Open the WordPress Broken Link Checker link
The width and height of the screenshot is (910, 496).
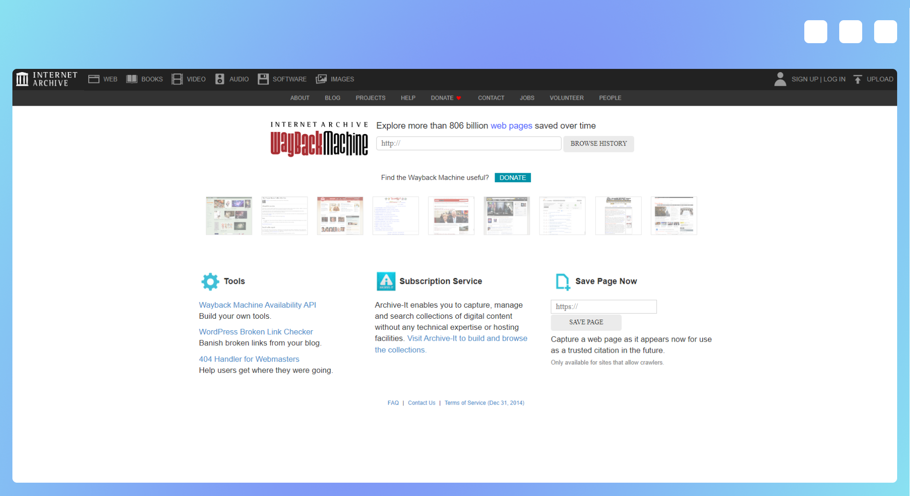[256, 332]
